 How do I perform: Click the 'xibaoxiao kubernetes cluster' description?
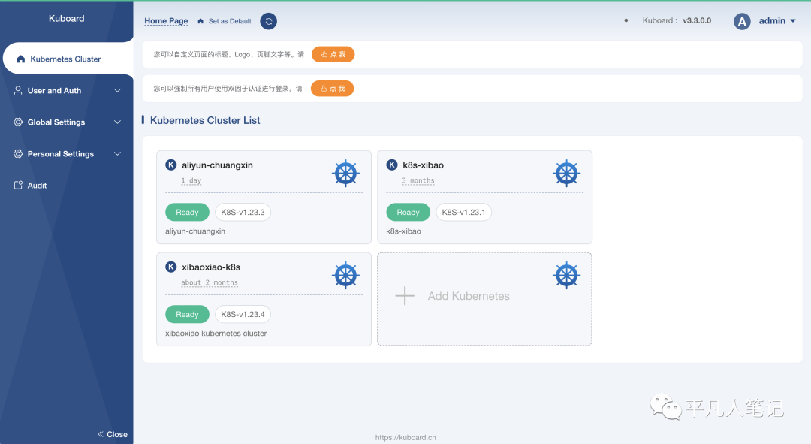[216, 334]
